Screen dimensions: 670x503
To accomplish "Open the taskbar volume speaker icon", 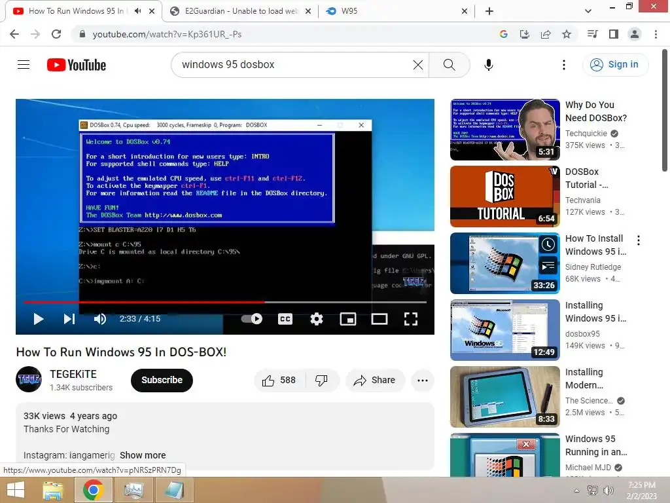I will point(608,491).
